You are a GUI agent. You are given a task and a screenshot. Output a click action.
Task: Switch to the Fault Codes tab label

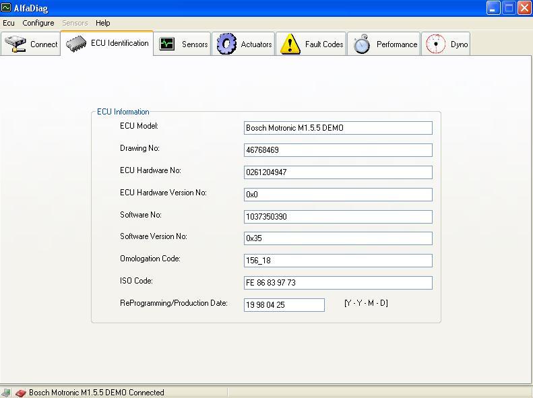tap(324, 44)
